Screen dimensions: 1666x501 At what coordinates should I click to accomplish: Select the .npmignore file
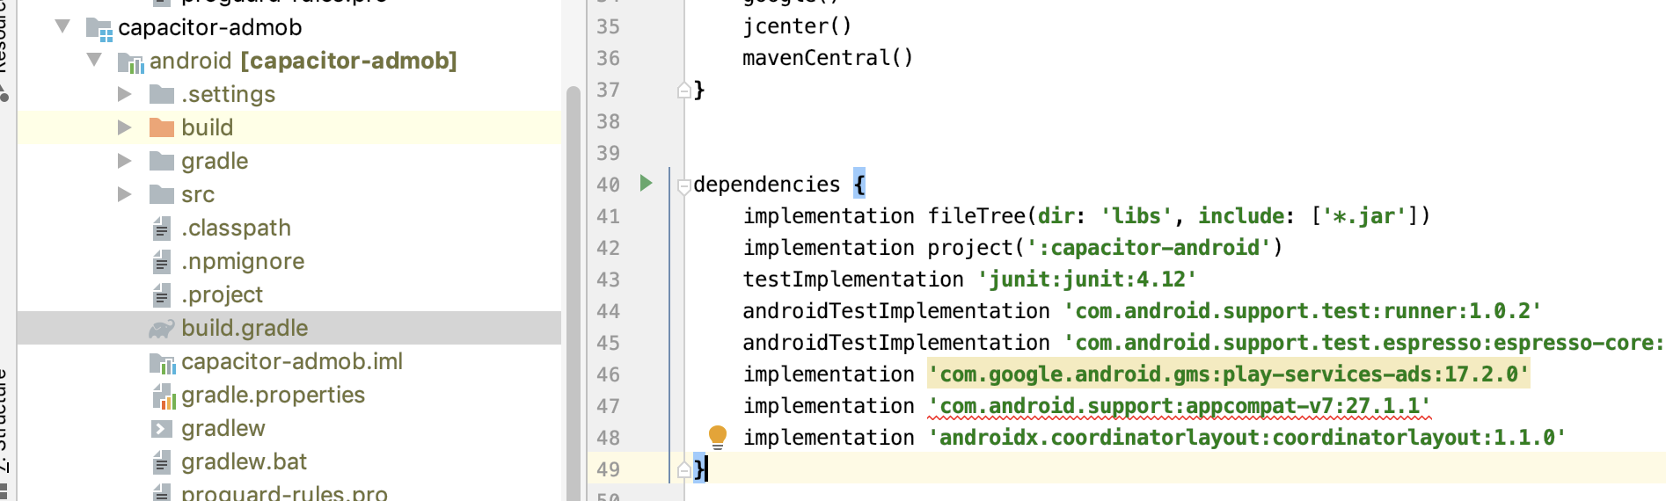pos(243,261)
